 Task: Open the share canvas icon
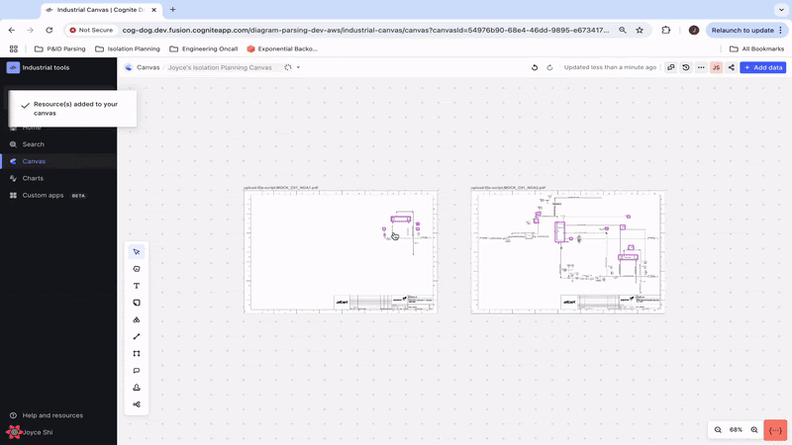(731, 67)
